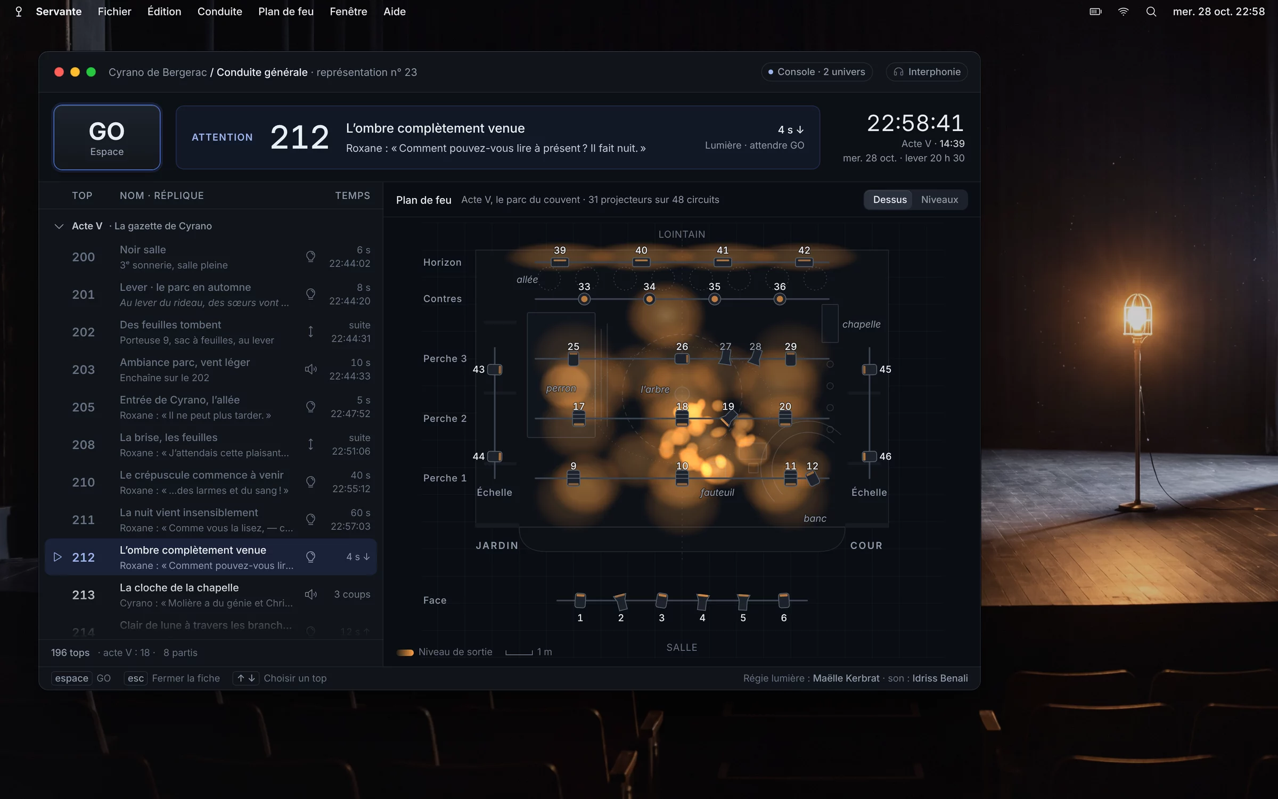
Task: Select horizon fixture 42
Action: pyautogui.click(x=804, y=262)
